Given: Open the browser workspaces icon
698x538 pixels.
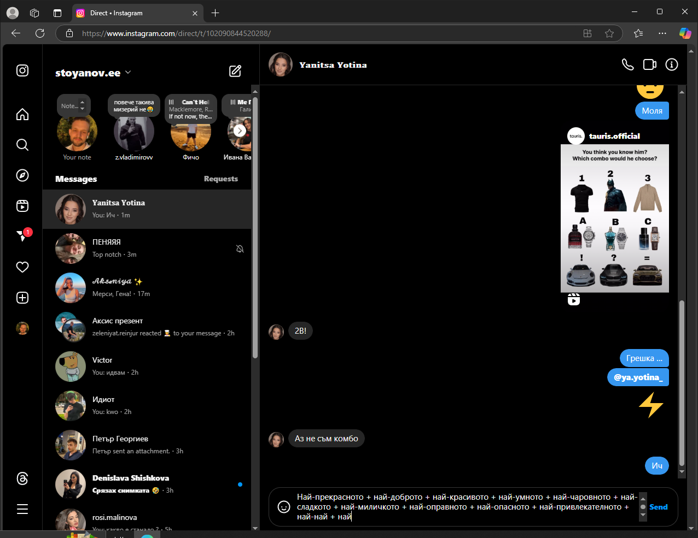Looking at the screenshot, I should (34, 13).
